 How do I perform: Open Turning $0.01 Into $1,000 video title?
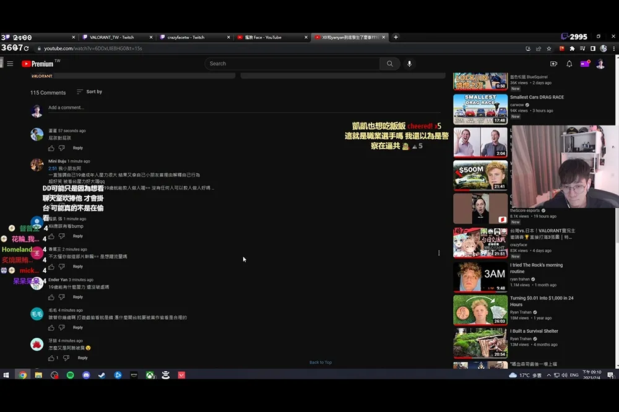(x=542, y=301)
